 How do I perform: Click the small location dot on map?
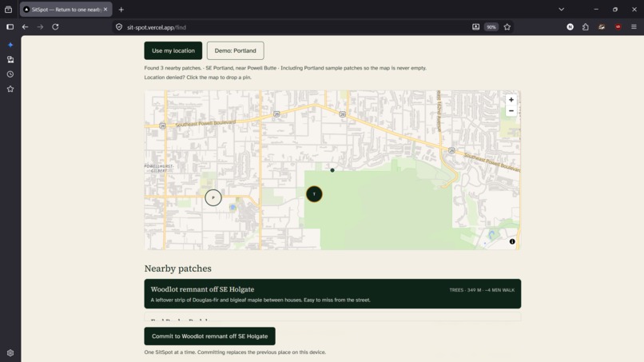(332, 170)
